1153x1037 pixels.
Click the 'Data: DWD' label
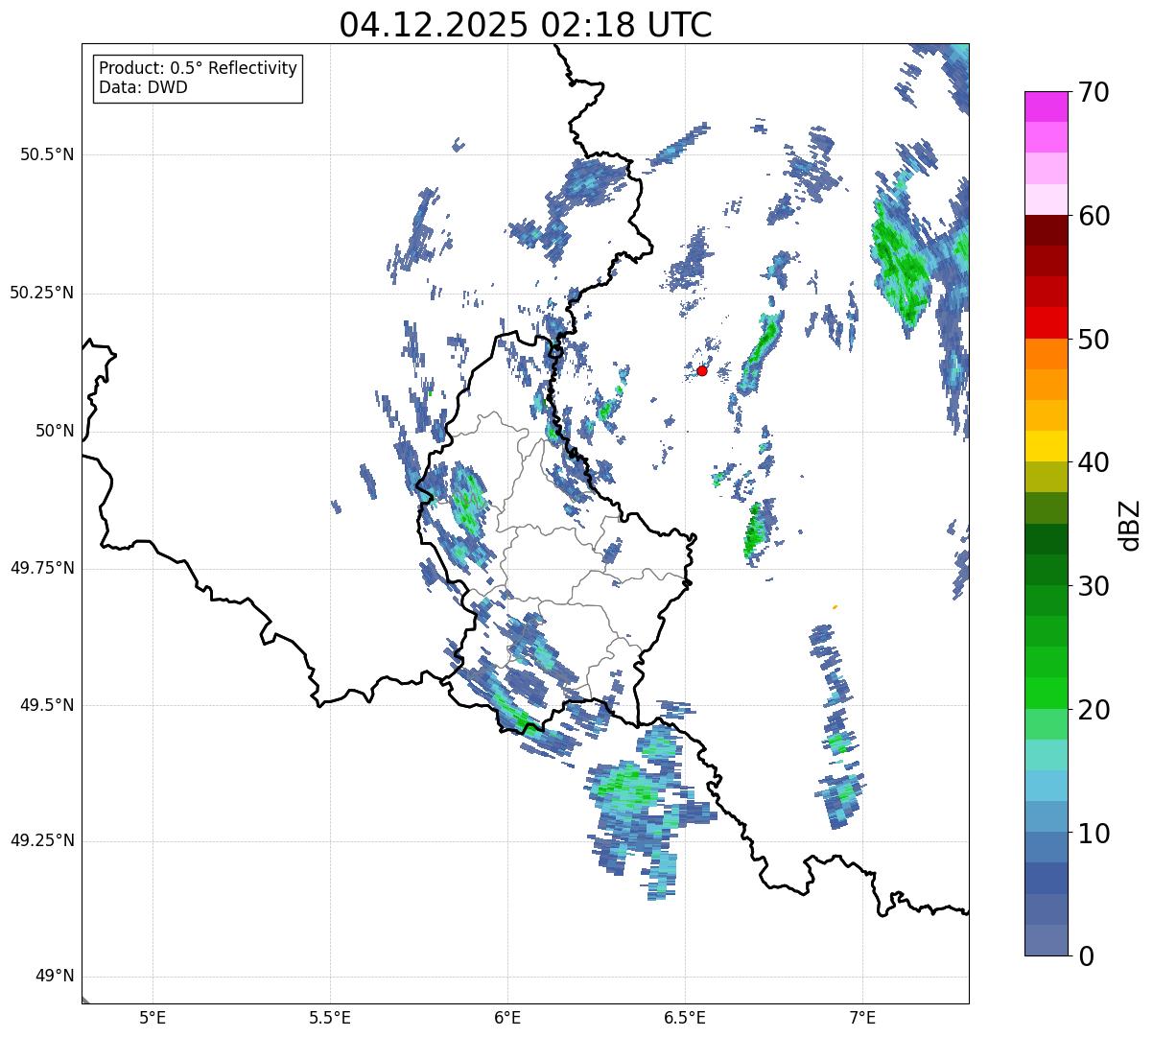point(144,88)
